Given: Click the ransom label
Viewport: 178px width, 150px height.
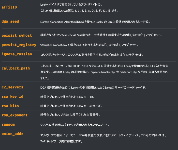Looking at the screenshot, I should pos(8,124).
